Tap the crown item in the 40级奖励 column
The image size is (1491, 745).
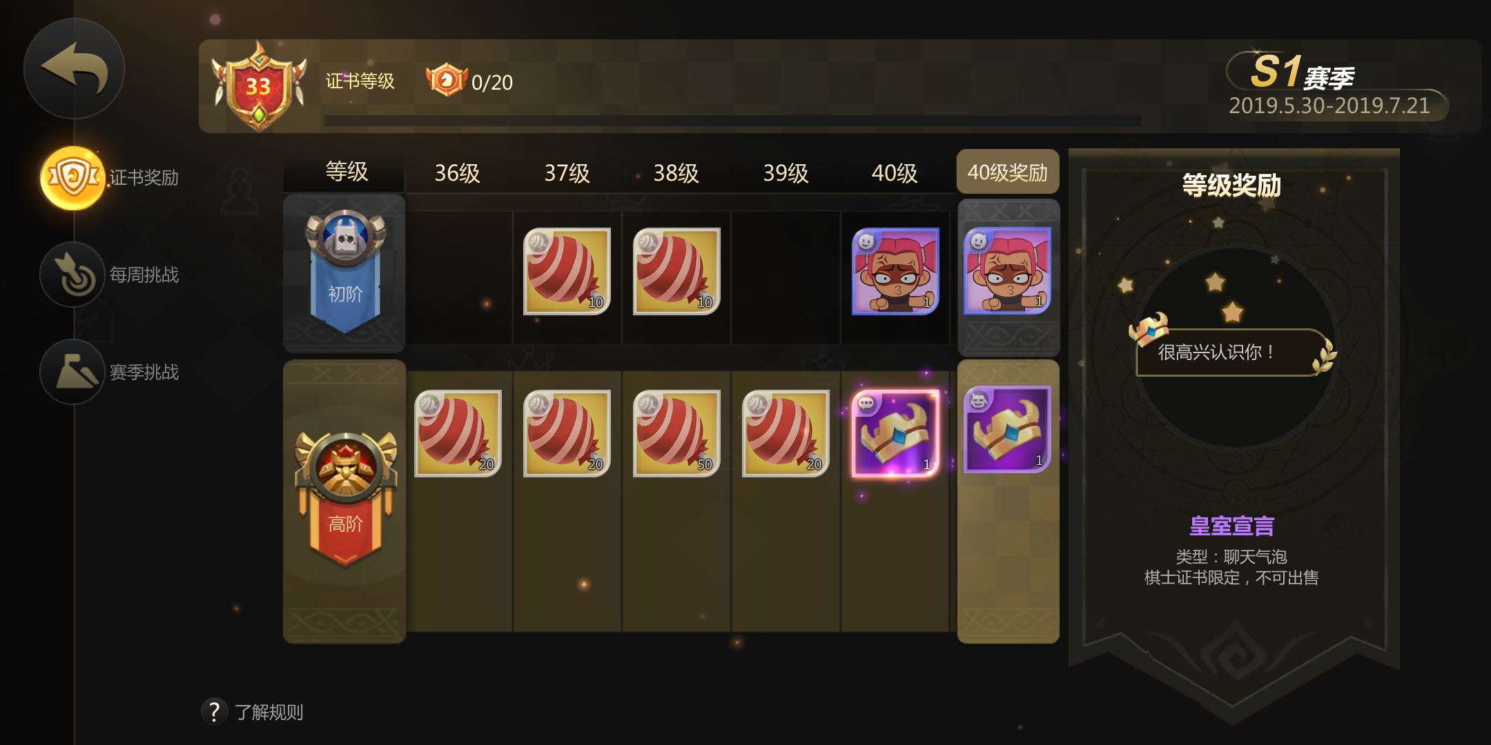(x=1007, y=430)
